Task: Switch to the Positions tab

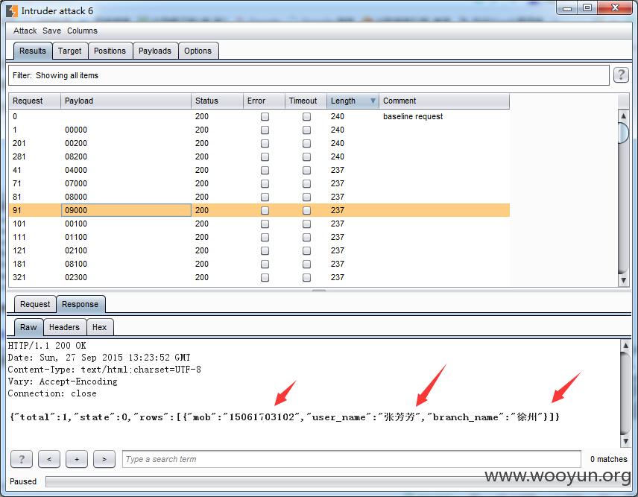Action: point(110,51)
